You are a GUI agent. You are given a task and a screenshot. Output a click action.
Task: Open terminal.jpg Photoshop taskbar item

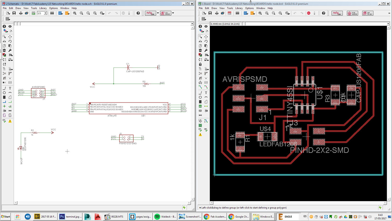click(71, 217)
